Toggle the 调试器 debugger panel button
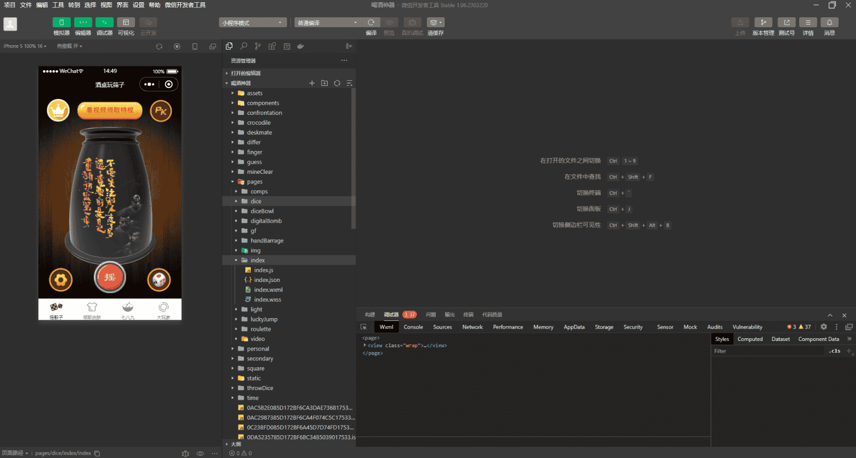Screen dimensions: 856x458 104,23
